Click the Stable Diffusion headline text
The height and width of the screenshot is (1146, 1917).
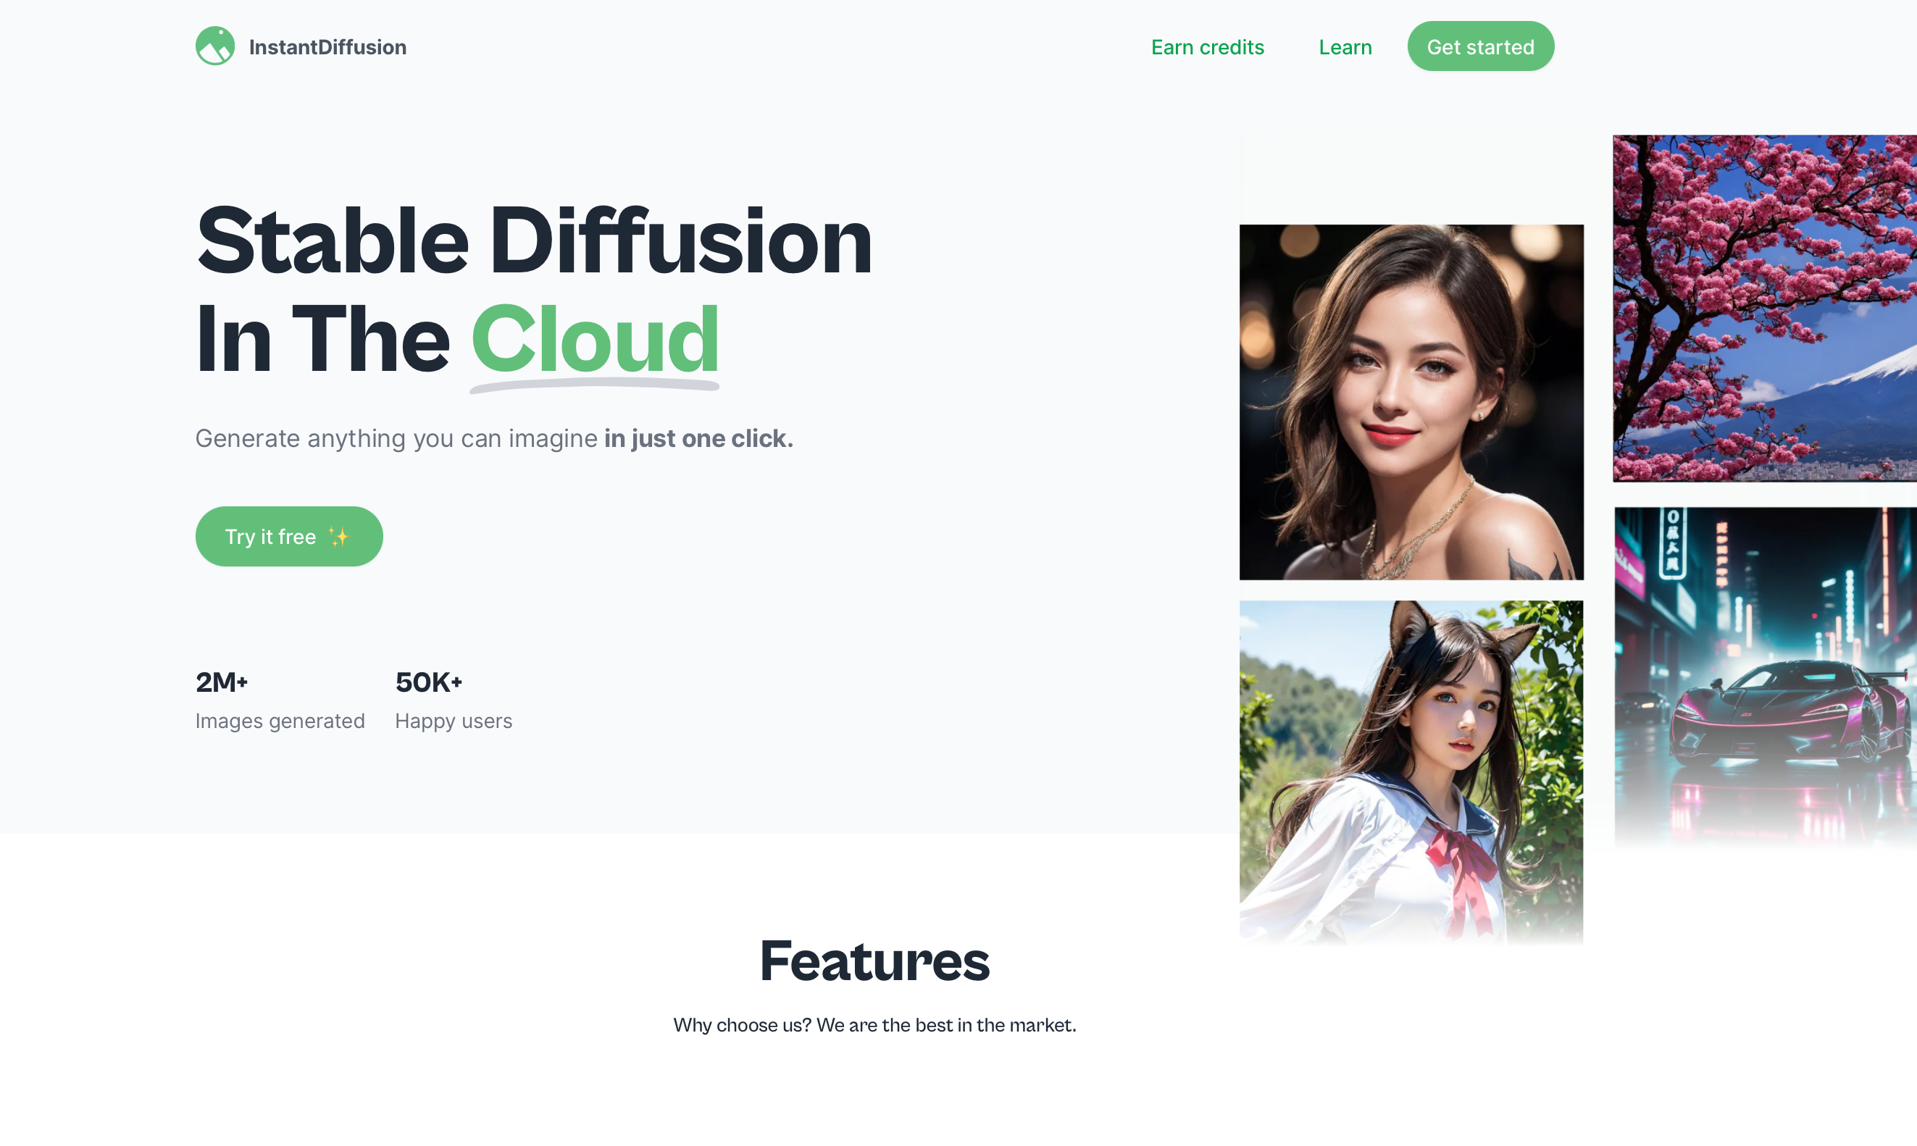point(533,241)
